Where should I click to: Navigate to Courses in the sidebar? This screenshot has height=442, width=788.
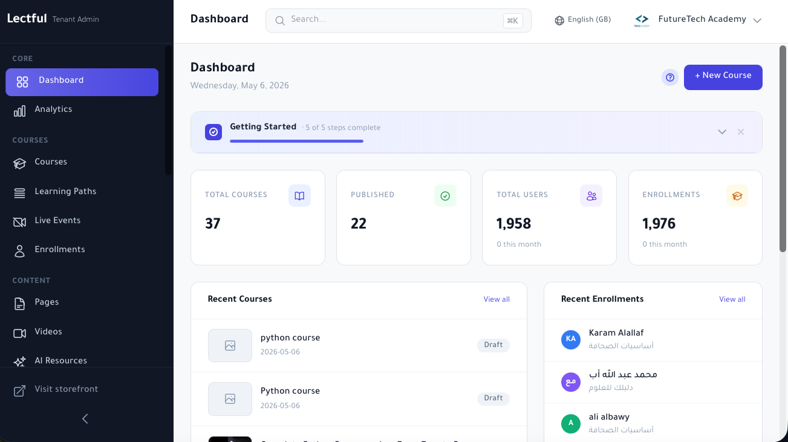[x=82, y=163]
